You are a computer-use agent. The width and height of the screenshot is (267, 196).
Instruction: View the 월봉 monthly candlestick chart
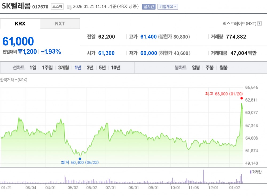[223, 68]
